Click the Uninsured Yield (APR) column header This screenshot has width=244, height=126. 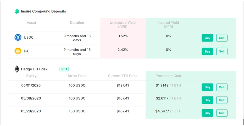(x=123, y=25)
